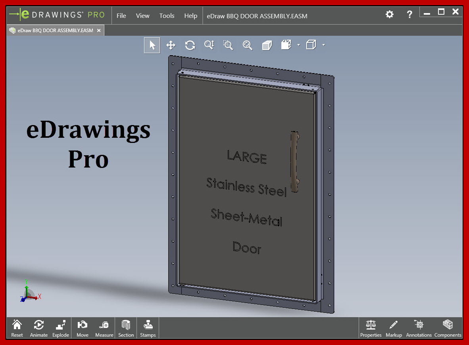Start the Animate tool
The width and height of the screenshot is (469, 345).
pos(39,328)
